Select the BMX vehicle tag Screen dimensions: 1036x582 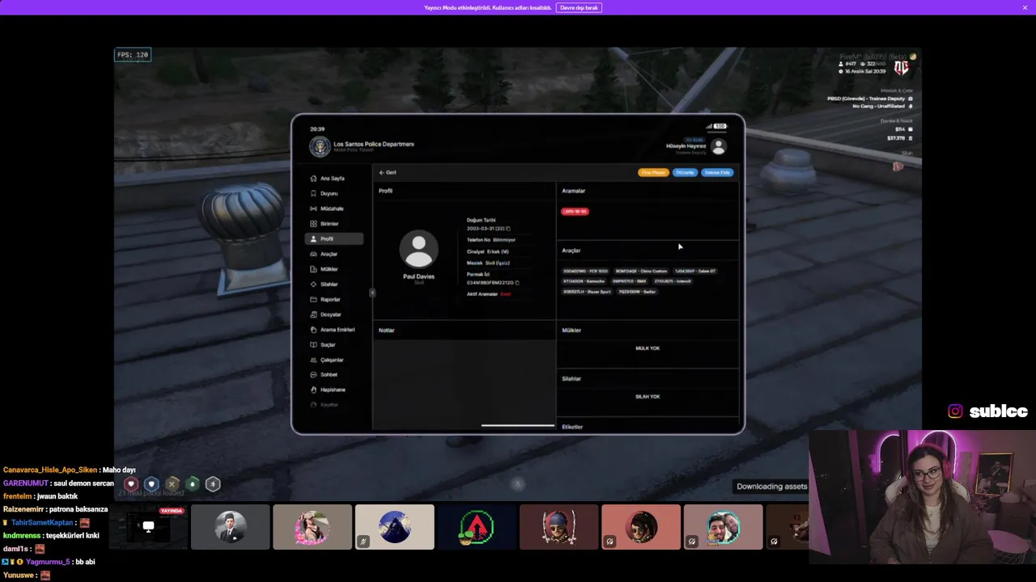(x=629, y=281)
